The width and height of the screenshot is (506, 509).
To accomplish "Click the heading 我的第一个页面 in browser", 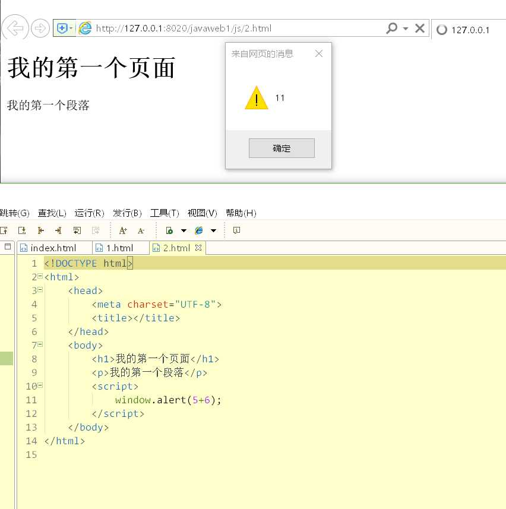I will click(x=91, y=68).
